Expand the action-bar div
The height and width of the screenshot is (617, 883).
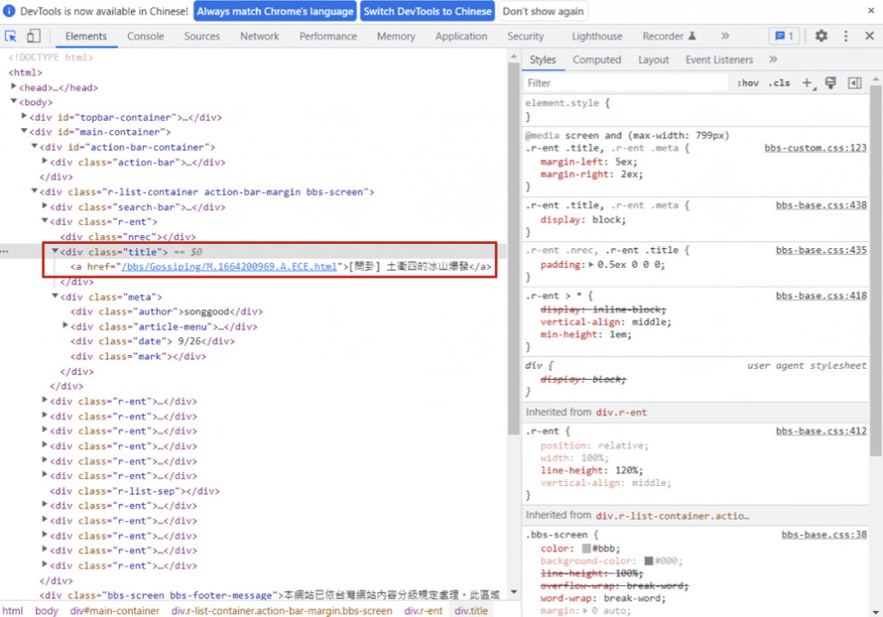(x=45, y=161)
